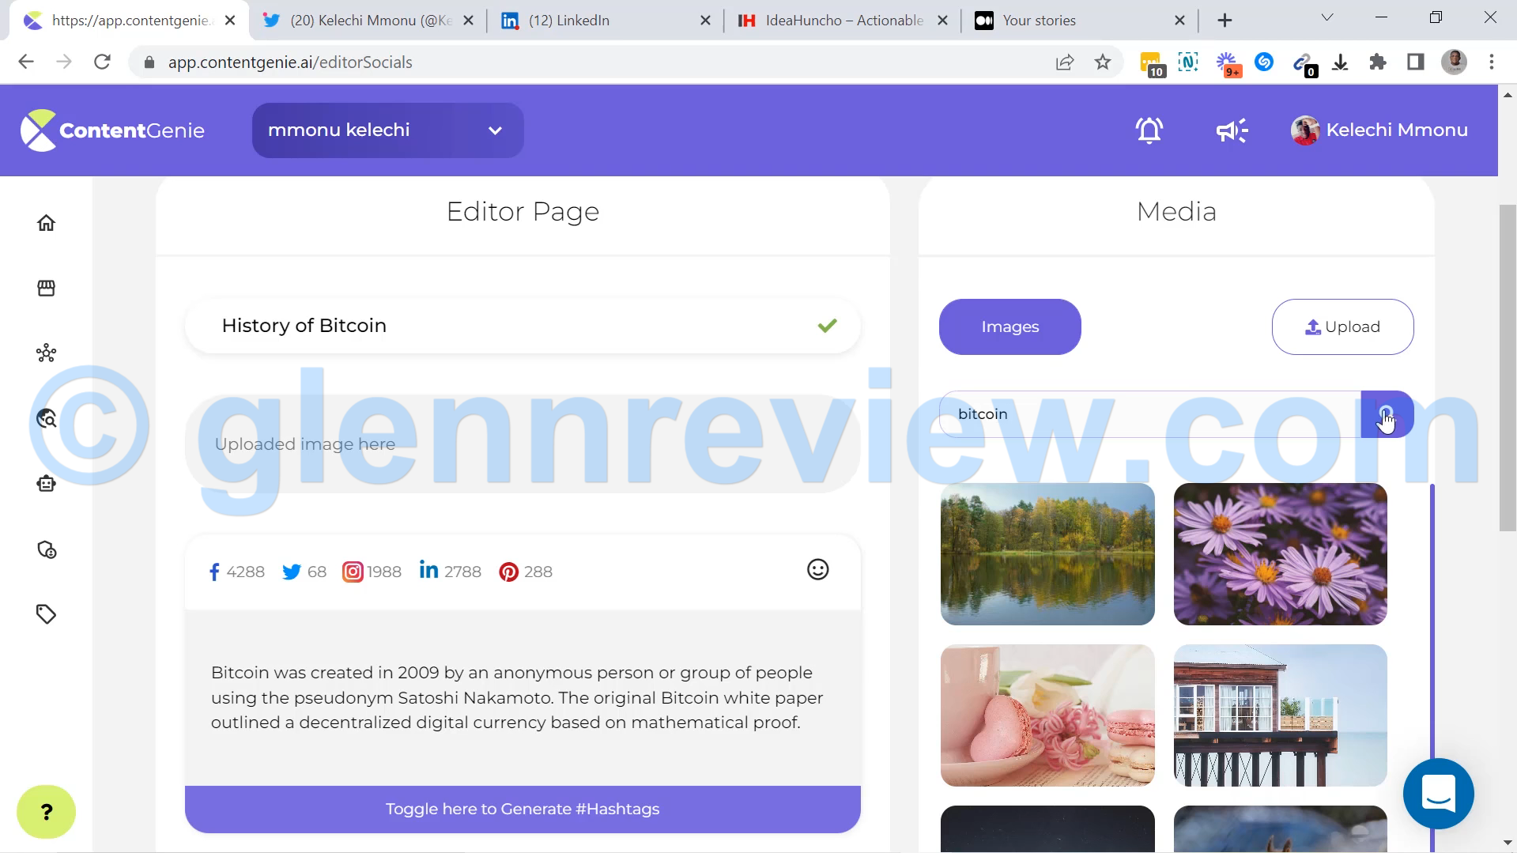Open the store icon in sidebar
Image resolution: width=1517 pixels, height=853 pixels.
[x=46, y=288]
